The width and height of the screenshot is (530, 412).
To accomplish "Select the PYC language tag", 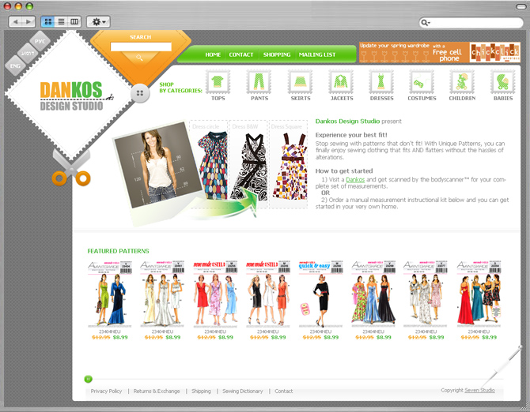I will coord(40,41).
